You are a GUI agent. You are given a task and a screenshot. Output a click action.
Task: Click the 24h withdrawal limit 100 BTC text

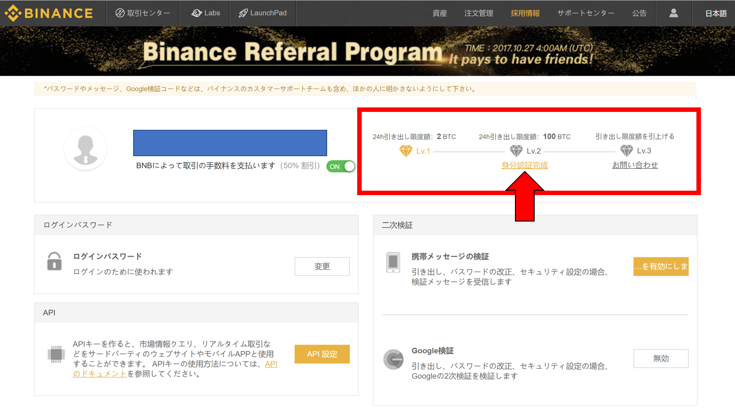coord(524,137)
